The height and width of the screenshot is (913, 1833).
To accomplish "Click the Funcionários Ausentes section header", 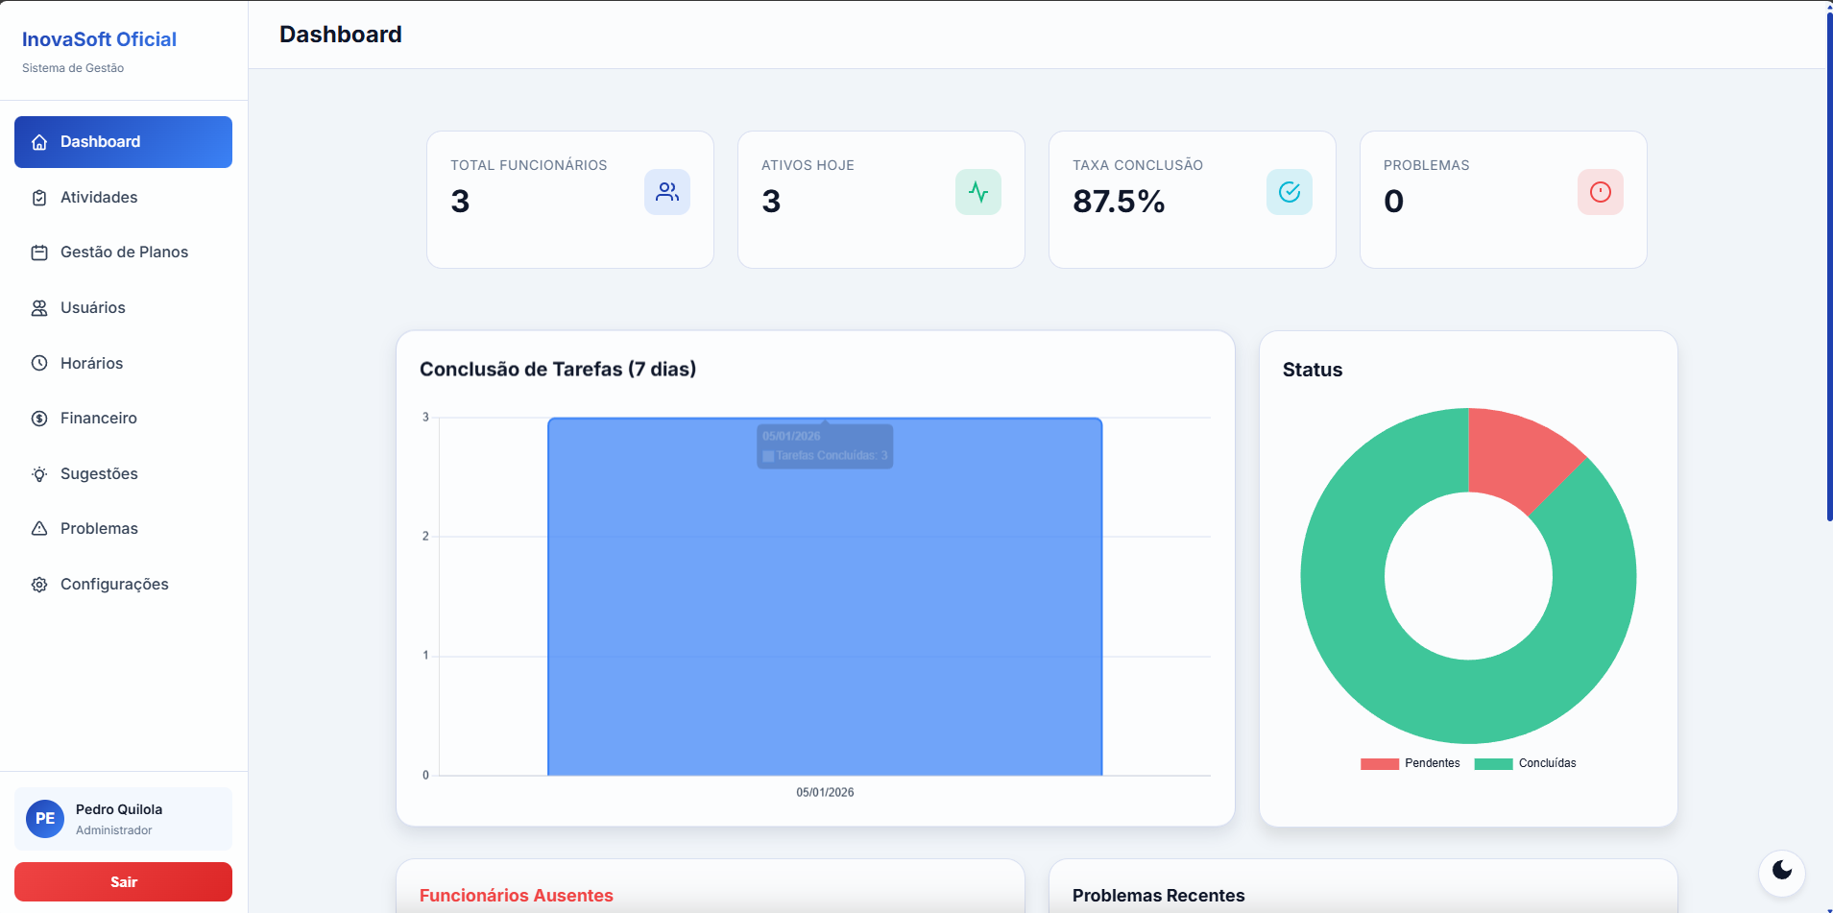I will (x=516, y=895).
